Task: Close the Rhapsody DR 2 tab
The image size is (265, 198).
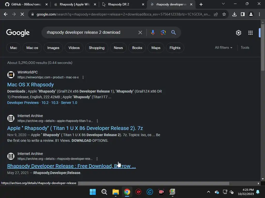Action: coord(143,4)
